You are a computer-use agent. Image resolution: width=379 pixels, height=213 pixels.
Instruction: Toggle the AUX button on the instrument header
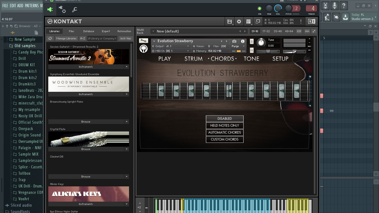[309, 46]
